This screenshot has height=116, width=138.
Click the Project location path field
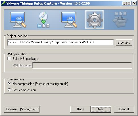click(x=60, y=42)
